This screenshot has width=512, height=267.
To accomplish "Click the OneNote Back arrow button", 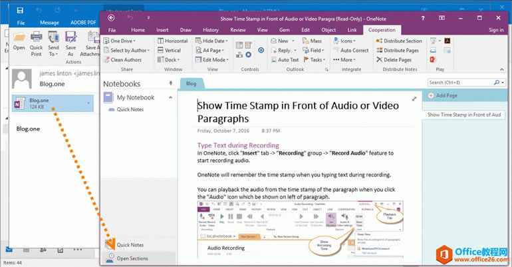I will click(111, 18).
